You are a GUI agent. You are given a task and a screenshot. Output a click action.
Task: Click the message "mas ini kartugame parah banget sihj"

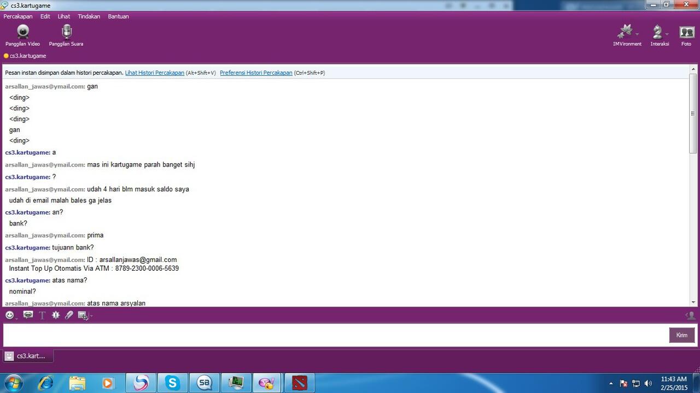click(141, 165)
